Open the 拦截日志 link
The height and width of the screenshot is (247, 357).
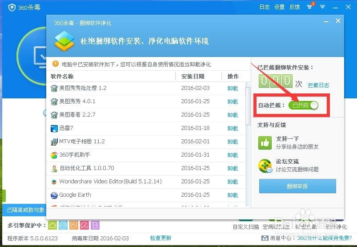tap(318, 85)
